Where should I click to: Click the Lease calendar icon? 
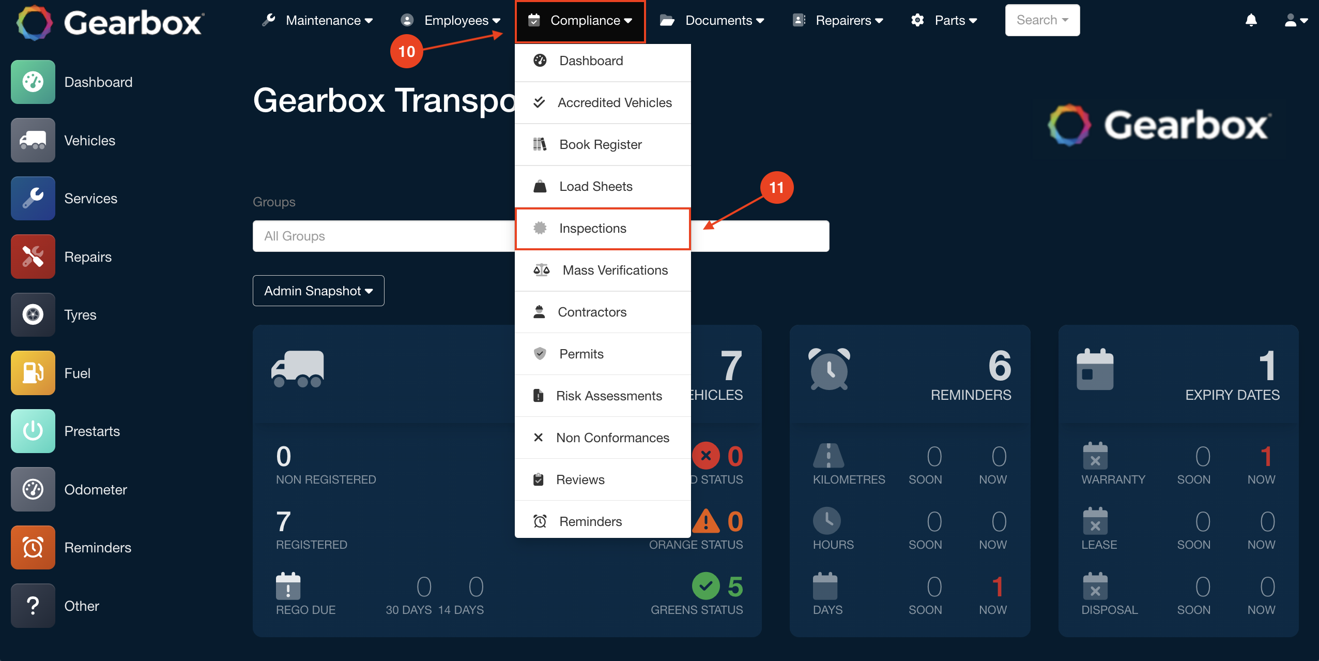tap(1095, 521)
